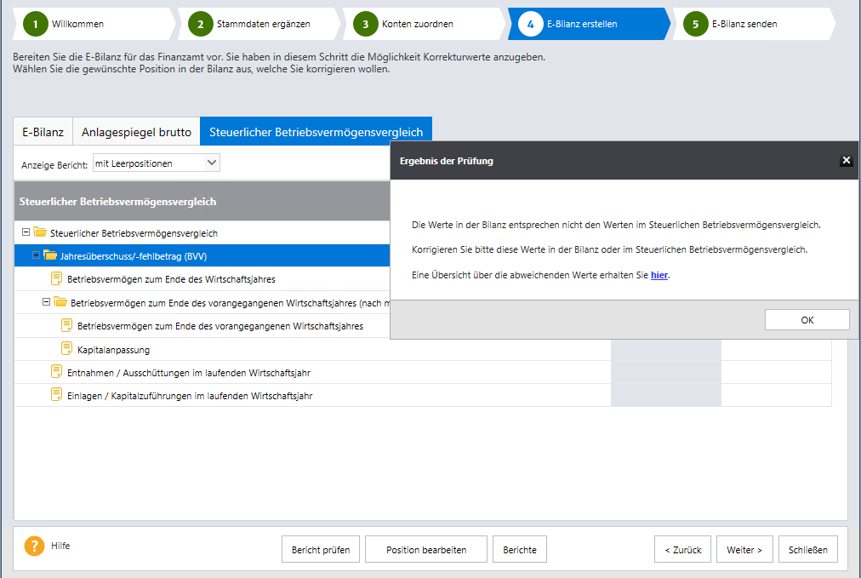Click document icon of Entnahmen / Ausschüttungen row
The width and height of the screenshot is (861, 578).
click(56, 371)
